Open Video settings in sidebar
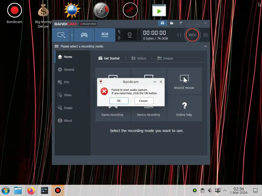Viewport: 262px width, 196px height. 72,95
